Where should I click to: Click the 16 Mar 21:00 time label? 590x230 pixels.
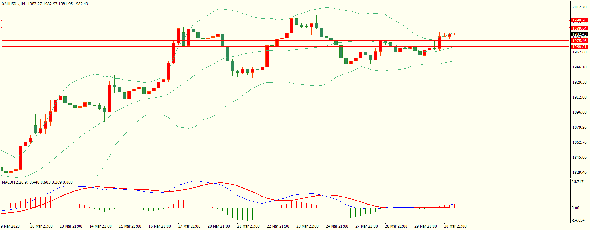pos(160,226)
